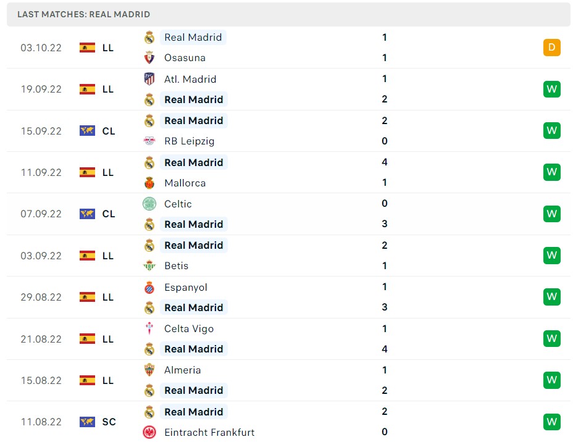This screenshot has height=442, width=573.
Task: Click the Real Madrid crest logo
Action: pyautogui.click(x=149, y=37)
